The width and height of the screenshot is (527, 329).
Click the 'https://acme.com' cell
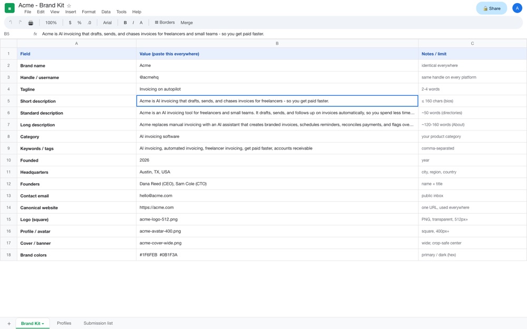tap(277, 207)
